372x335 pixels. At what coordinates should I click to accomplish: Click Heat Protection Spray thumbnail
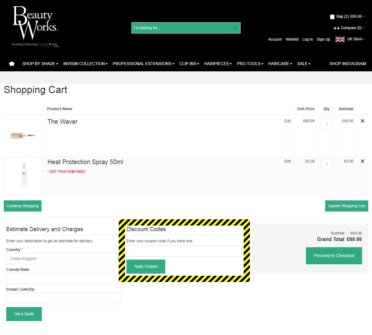24,176
